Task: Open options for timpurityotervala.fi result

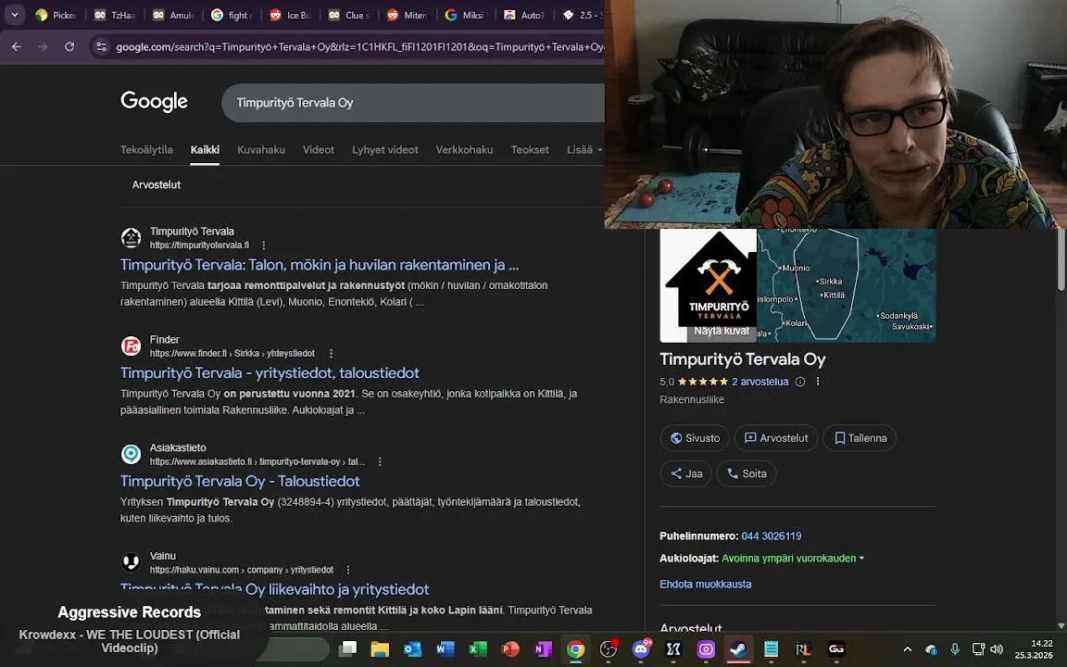Action: pos(264,245)
